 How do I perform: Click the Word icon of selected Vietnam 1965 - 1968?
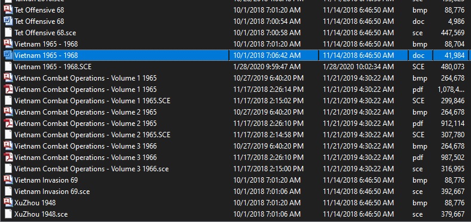click(x=8, y=55)
